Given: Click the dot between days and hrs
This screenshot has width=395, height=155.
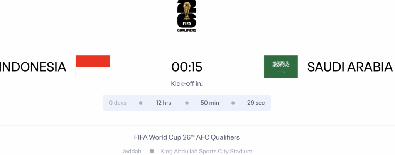Looking at the screenshot, I should click(x=141, y=103).
